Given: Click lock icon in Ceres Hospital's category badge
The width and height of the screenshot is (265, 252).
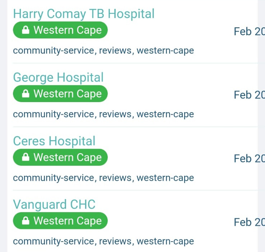Looking at the screenshot, I should (25, 158).
